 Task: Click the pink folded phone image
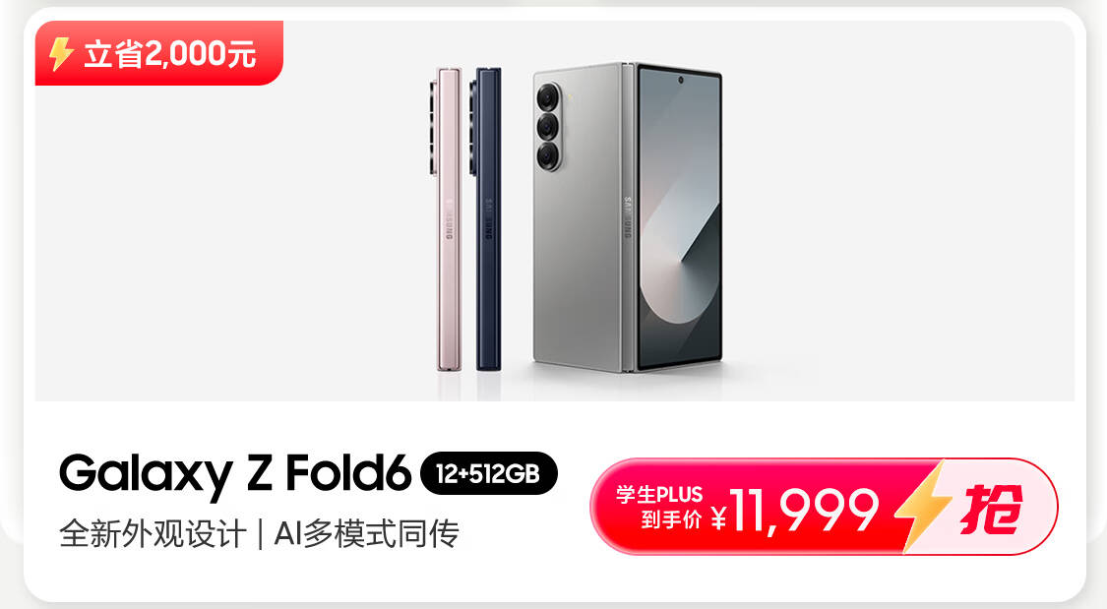(x=446, y=218)
